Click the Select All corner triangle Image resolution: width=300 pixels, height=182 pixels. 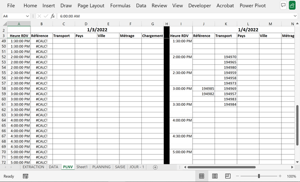pos(4,24)
